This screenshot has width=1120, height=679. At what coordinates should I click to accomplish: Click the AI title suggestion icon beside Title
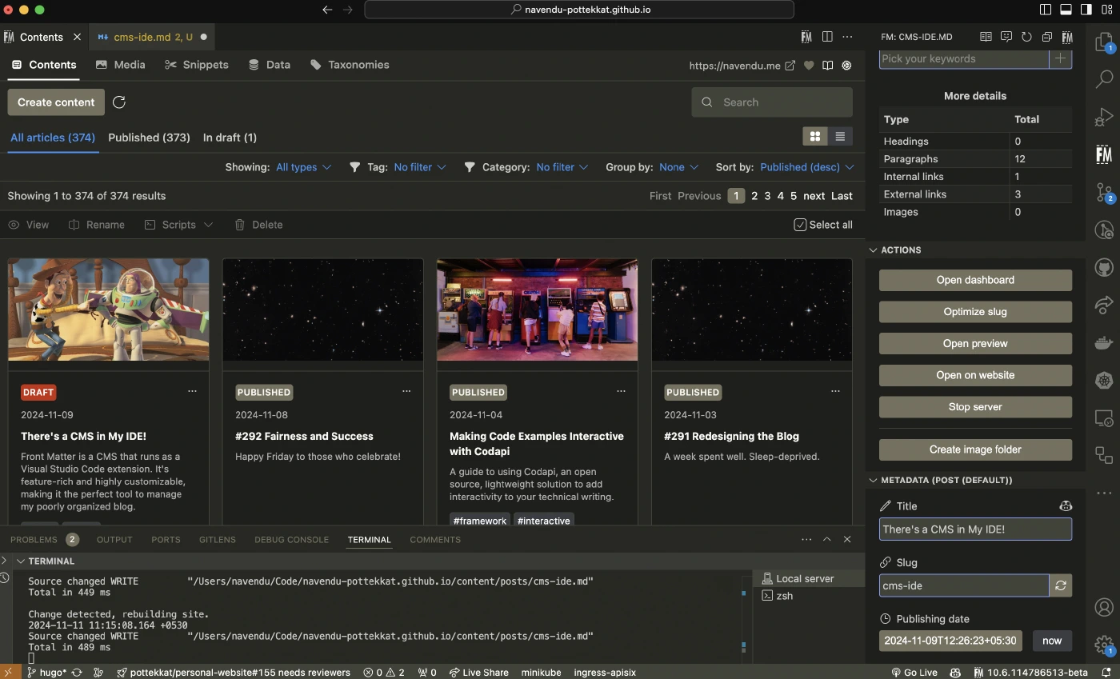(1065, 505)
